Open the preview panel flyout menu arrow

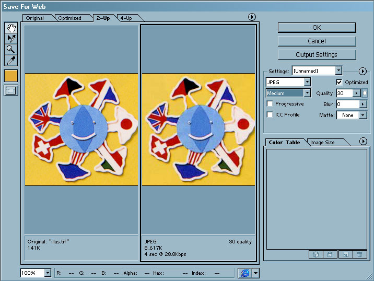252,17
